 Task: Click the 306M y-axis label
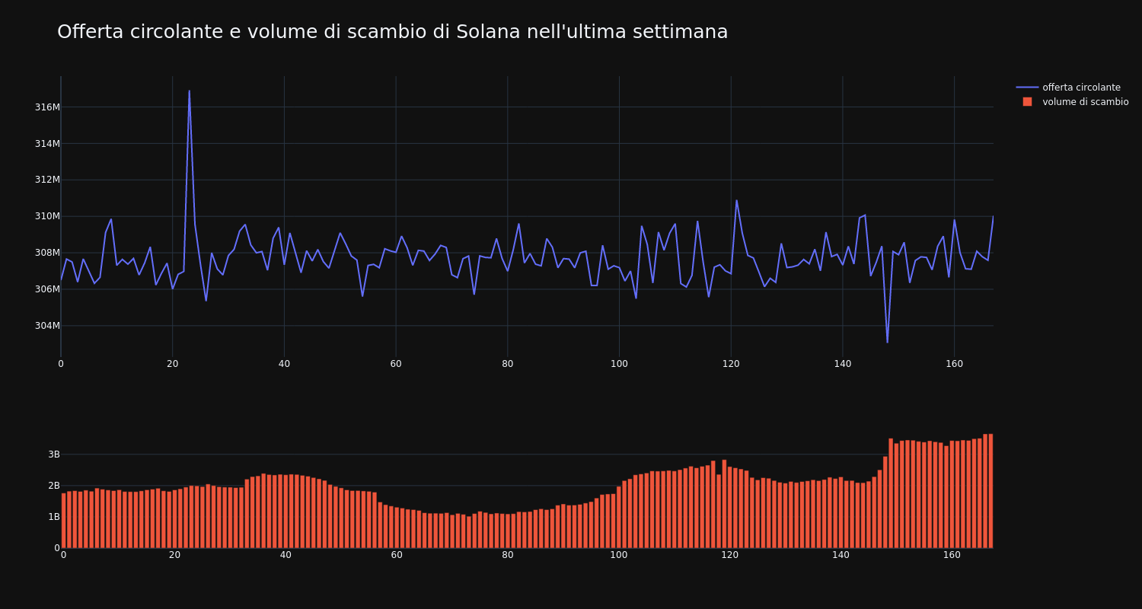(47, 289)
